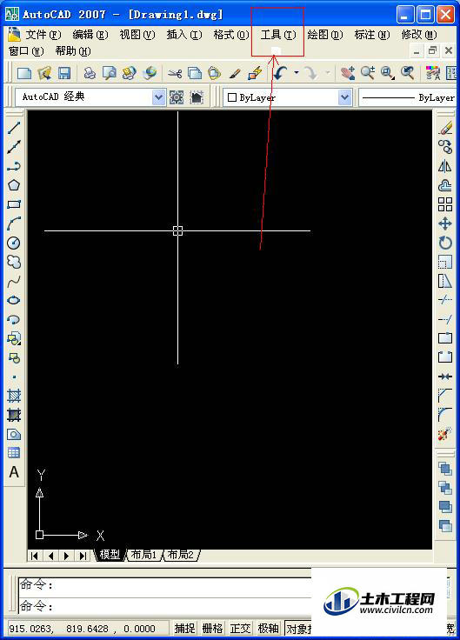Jump to first layout tab arrow

35,556
